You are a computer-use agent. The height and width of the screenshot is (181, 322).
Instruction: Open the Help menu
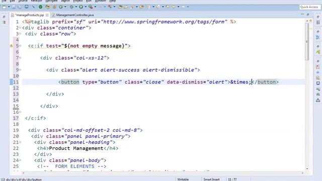113,1
